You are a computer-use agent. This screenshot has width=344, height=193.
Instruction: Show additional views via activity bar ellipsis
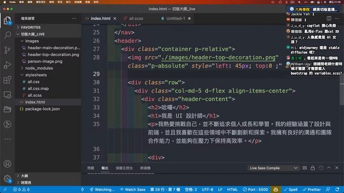(8, 139)
